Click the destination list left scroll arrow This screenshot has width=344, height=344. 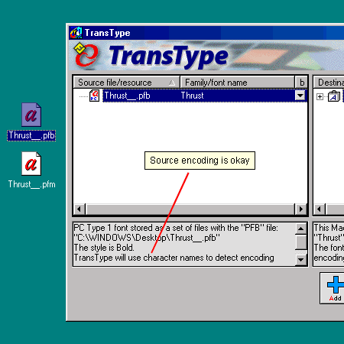(320, 209)
